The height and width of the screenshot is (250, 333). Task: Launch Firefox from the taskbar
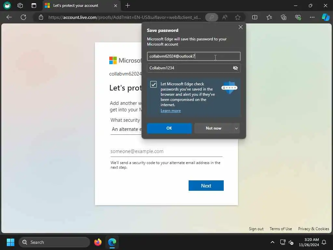click(x=98, y=242)
